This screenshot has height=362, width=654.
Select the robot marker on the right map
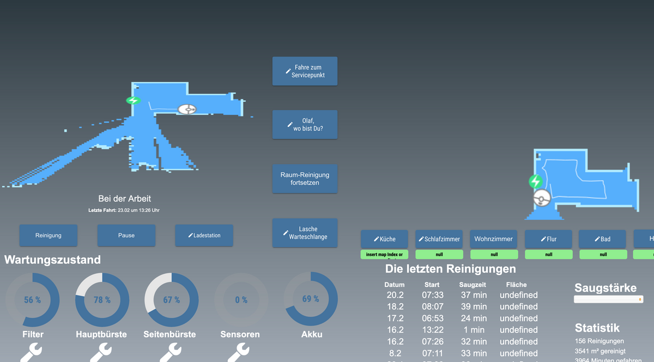point(542,198)
